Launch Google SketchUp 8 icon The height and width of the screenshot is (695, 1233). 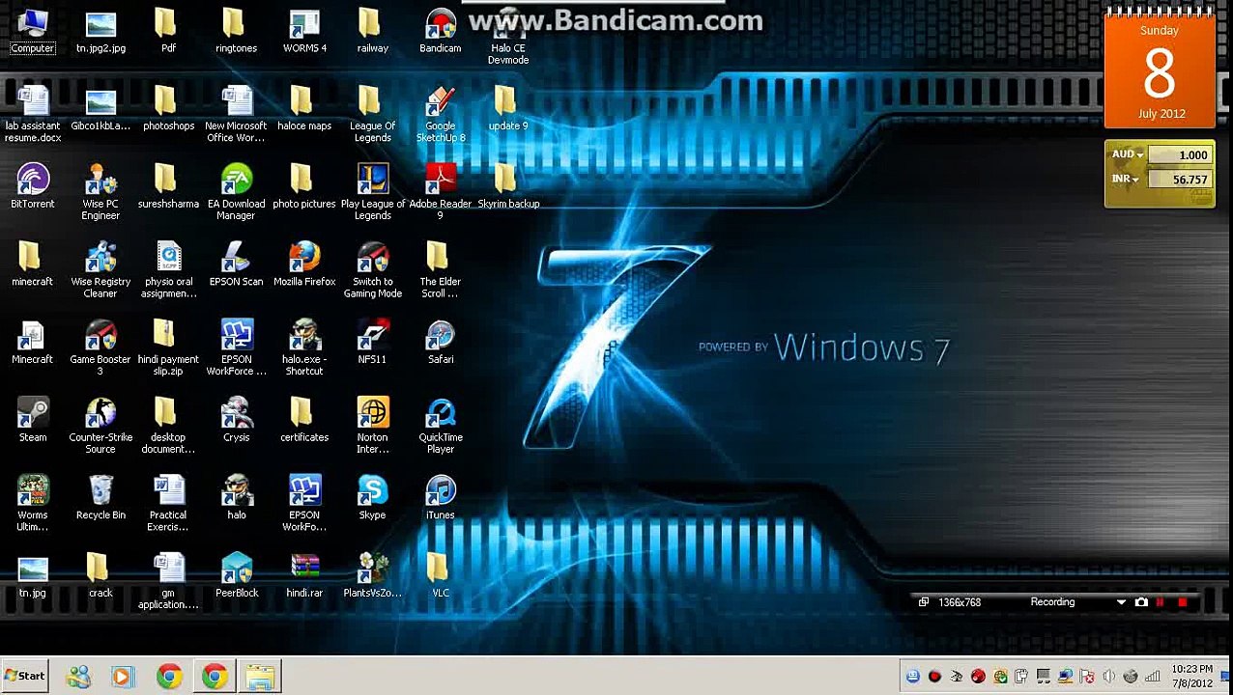click(x=441, y=114)
